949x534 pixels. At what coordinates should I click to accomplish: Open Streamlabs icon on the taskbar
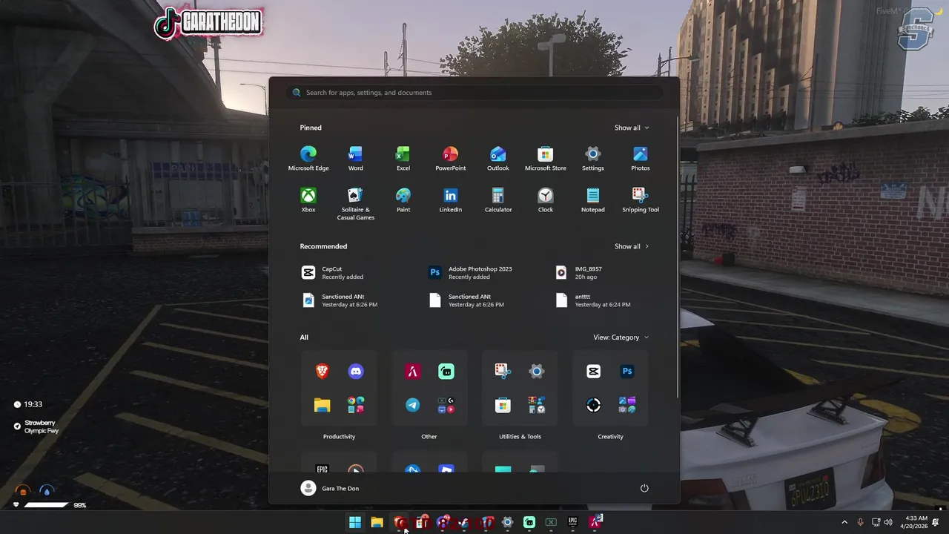pyautogui.click(x=529, y=522)
